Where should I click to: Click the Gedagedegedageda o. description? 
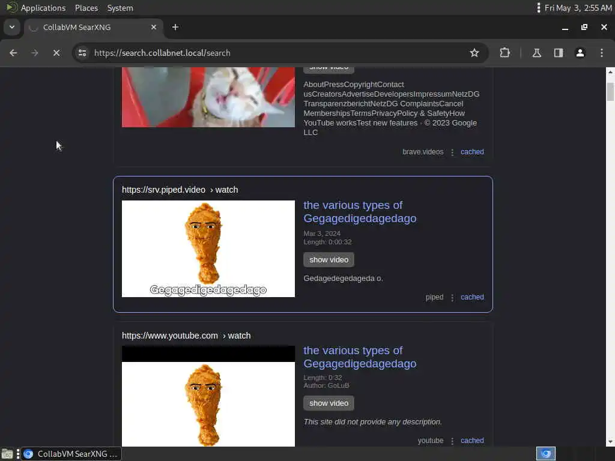pos(343,279)
